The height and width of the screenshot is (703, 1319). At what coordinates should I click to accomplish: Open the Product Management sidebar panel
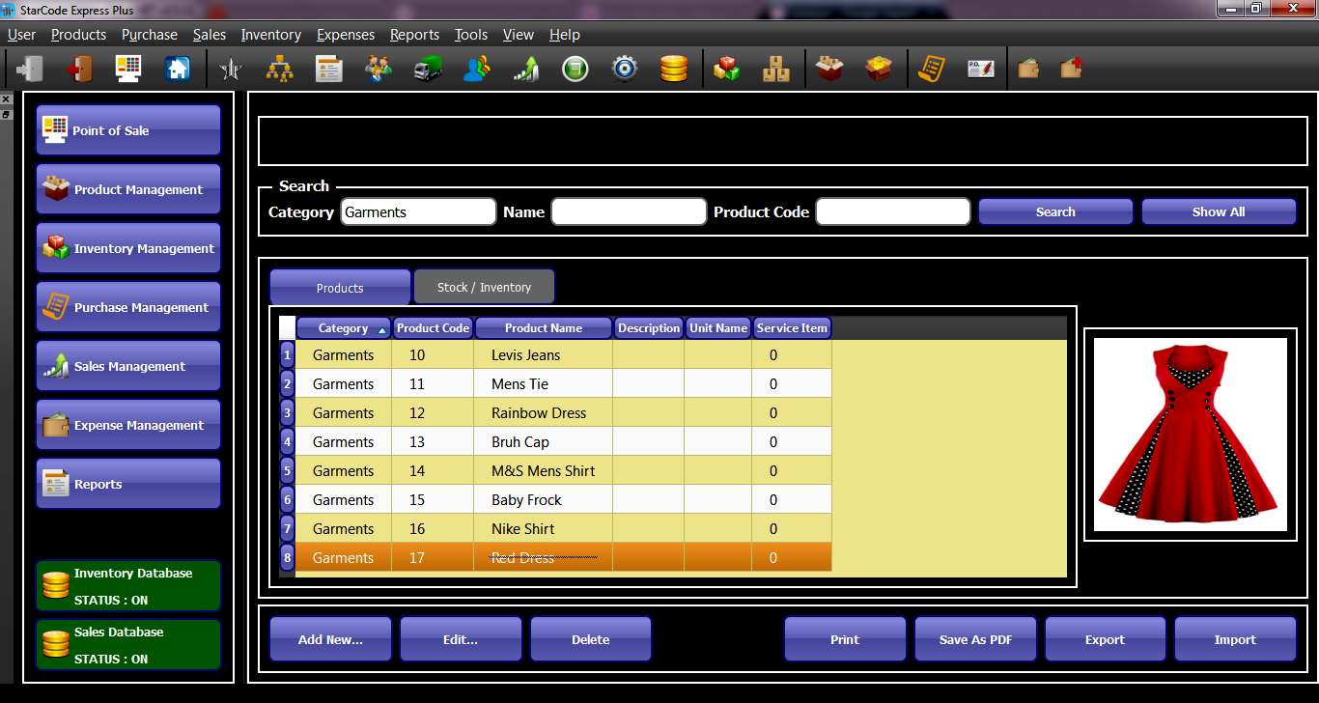(x=128, y=189)
